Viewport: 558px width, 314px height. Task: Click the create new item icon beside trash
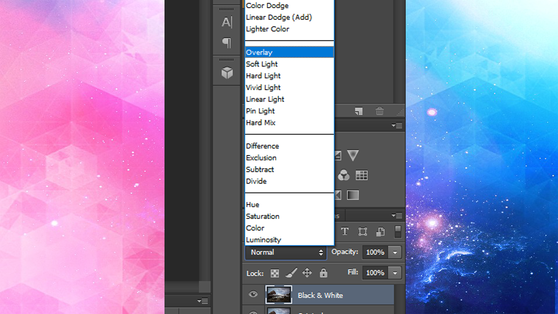click(x=359, y=111)
